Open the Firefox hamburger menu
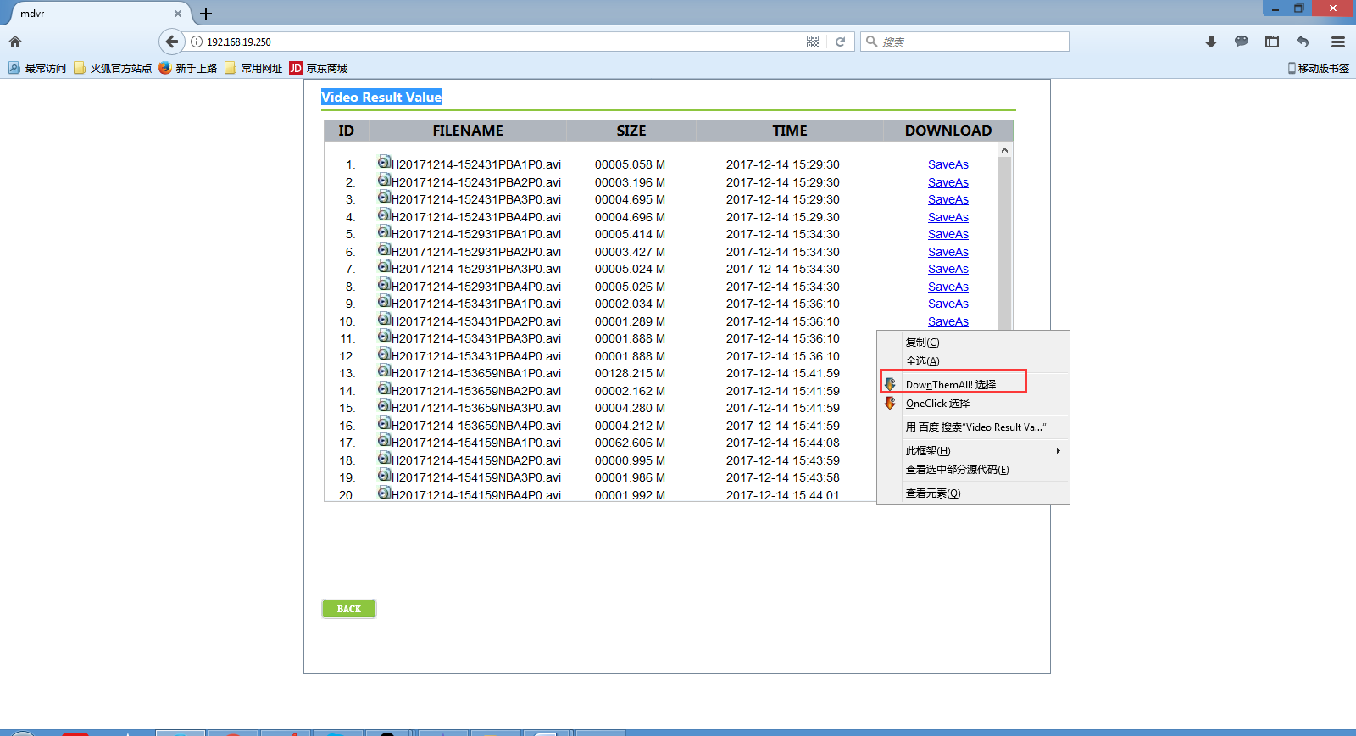The height and width of the screenshot is (736, 1356). pos(1338,42)
